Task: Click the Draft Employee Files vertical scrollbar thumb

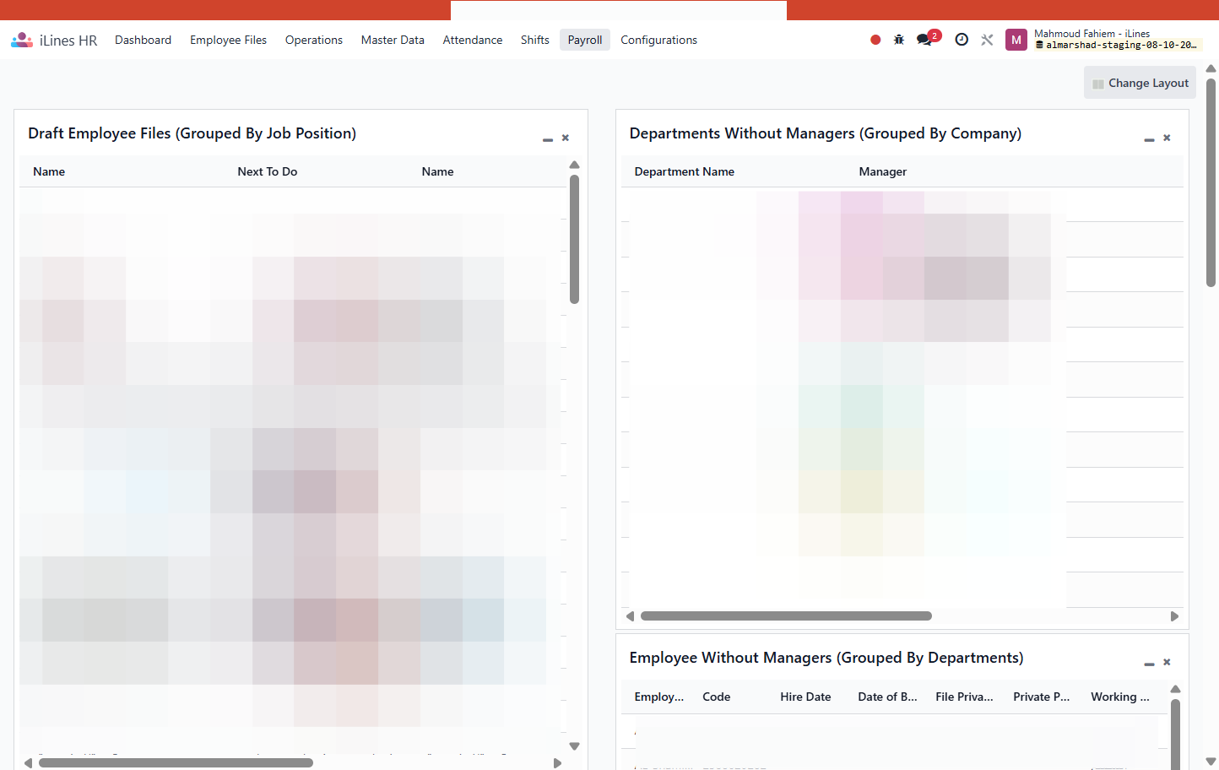Action: (x=575, y=239)
